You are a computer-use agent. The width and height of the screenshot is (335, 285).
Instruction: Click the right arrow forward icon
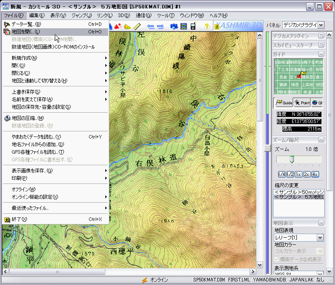[x=160, y=27]
